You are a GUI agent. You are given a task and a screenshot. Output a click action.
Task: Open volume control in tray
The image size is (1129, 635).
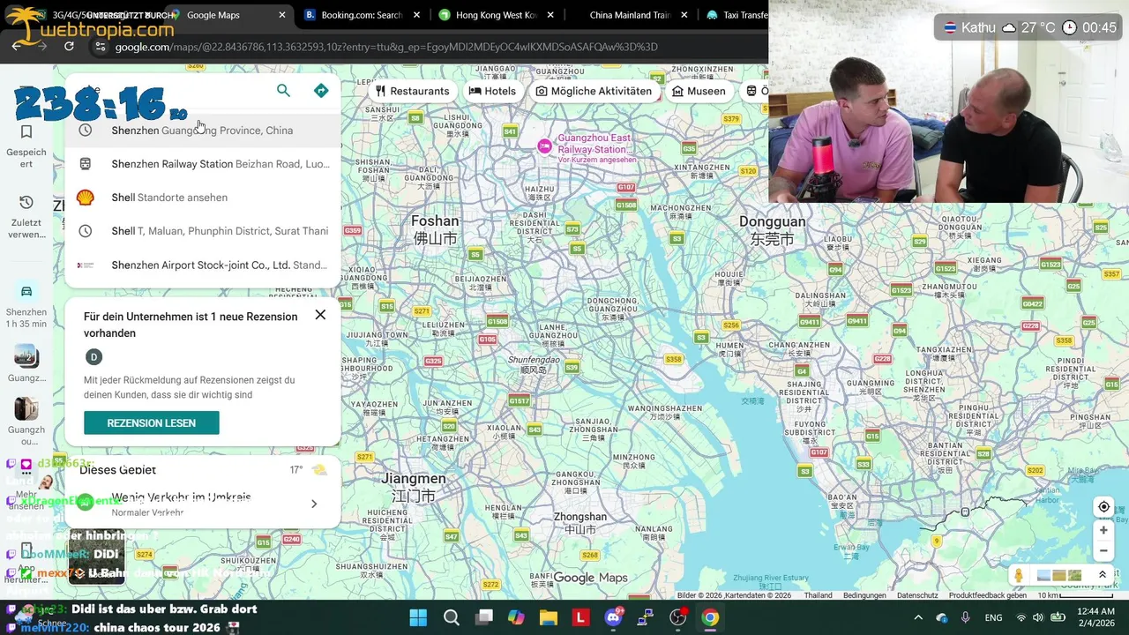click(x=1039, y=617)
